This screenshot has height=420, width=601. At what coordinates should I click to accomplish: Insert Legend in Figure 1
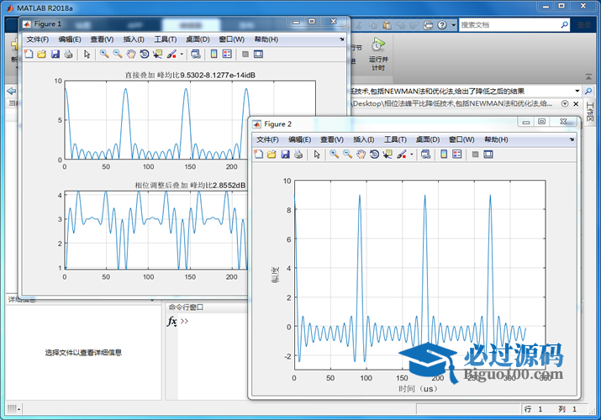coord(227,54)
